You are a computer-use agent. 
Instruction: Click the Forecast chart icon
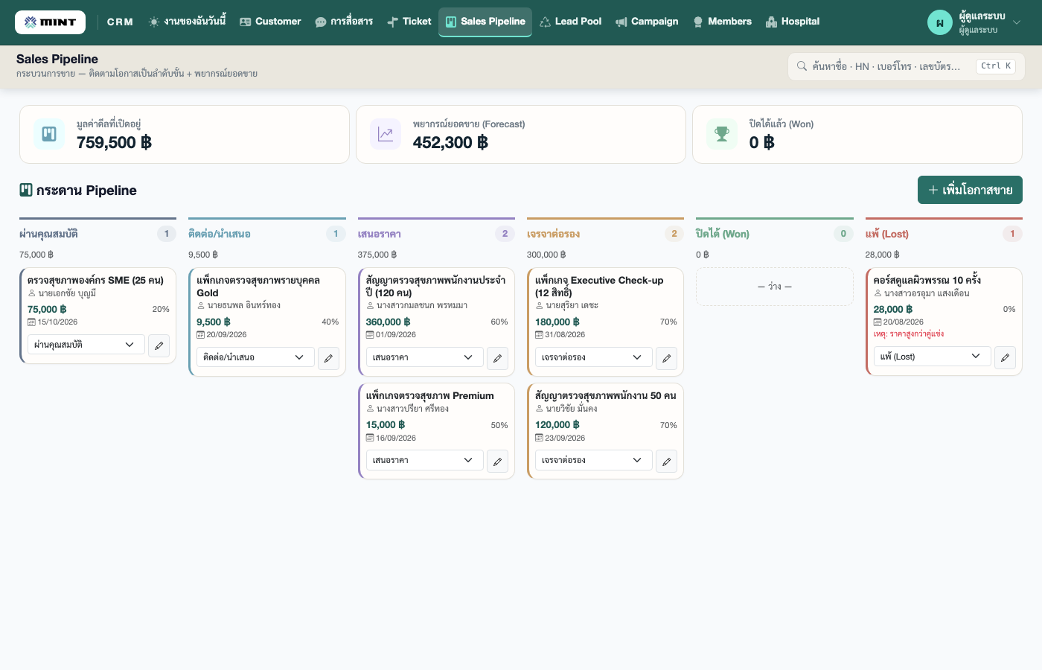tap(386, 134)
